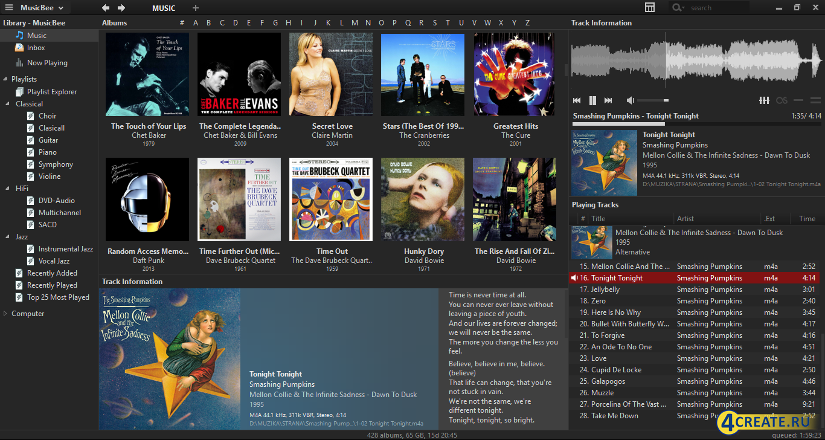Select Greatest Hits by The Cure cover
Screen dimensions: 825x440
(x=515, y=74)
